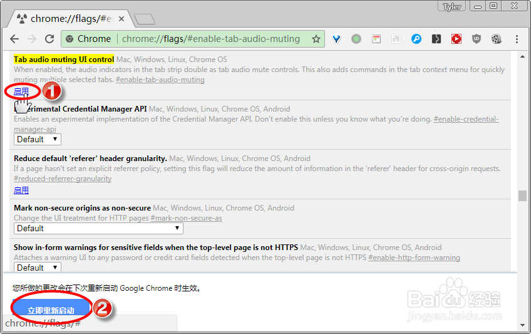Click the grey document extension icon
Screen dimensions: 531x334
click(396, 39)
